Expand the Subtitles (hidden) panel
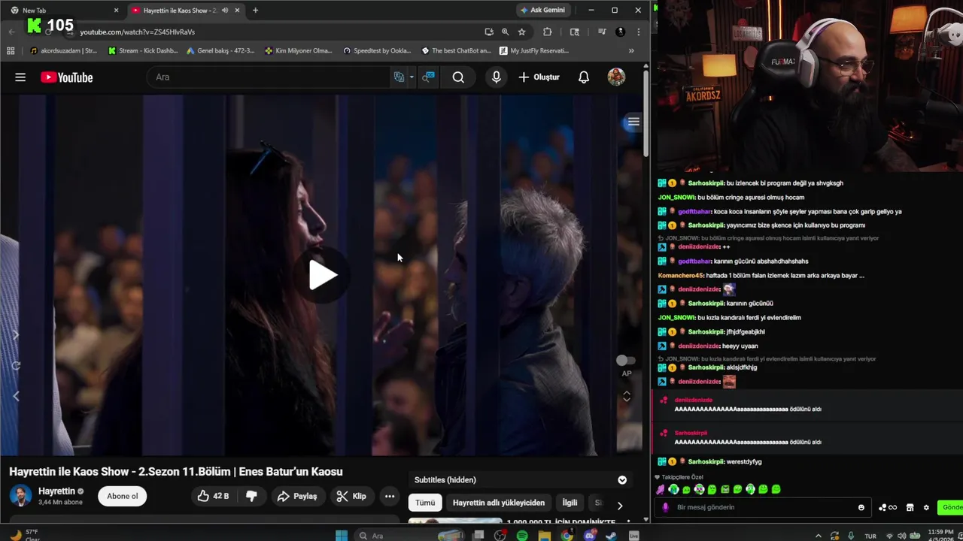The image size is (963, 541). click(622, 480)
